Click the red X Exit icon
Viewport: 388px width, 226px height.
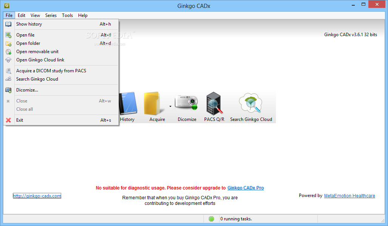pyautogui.click(x=8, y=120)
